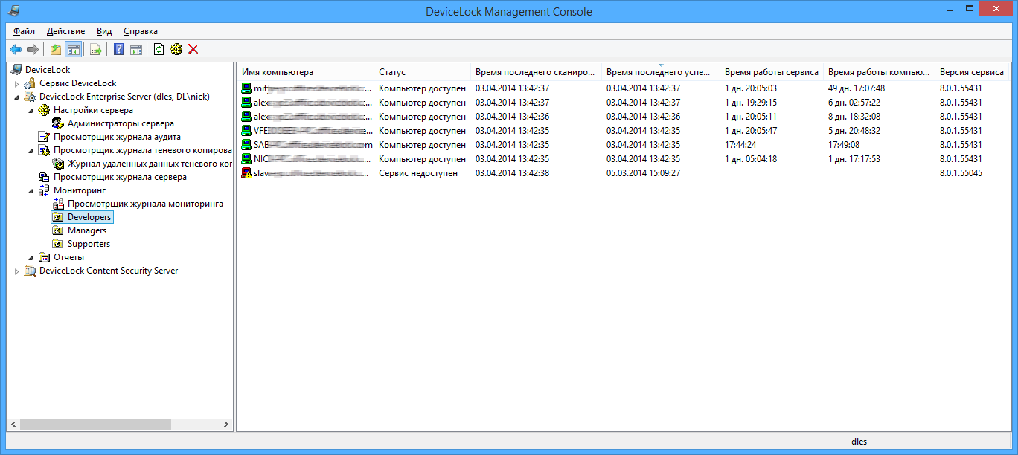Click the Up One Level folder icon
This screenshot has height=455, width=1018.
pyautogui.click(x=56, y=49)
